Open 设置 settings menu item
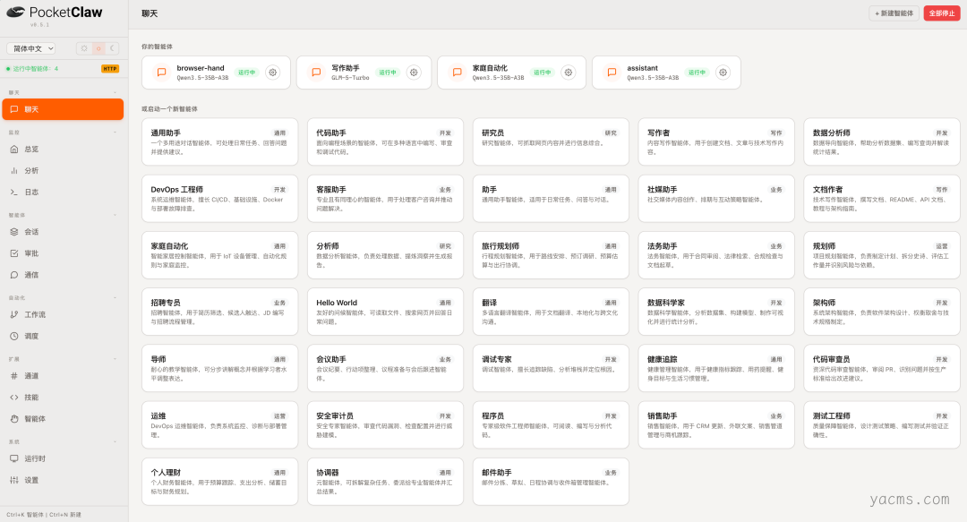This screenshot has width=967, height=522. point(31,480)
